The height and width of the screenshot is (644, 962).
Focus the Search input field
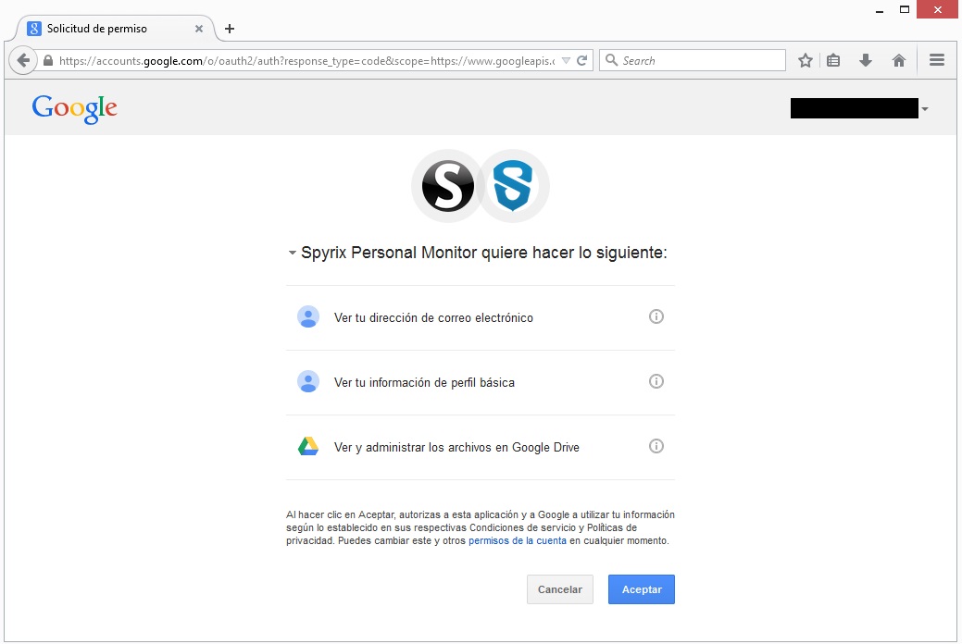tap(692, 60)
